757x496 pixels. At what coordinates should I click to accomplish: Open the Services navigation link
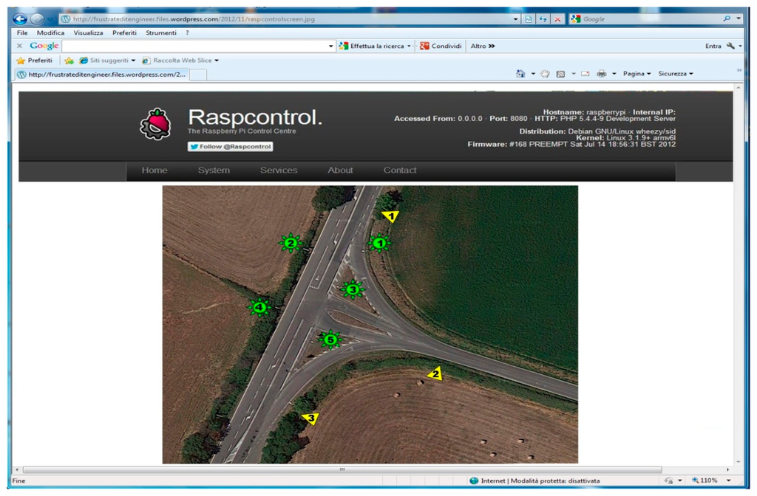279,170
